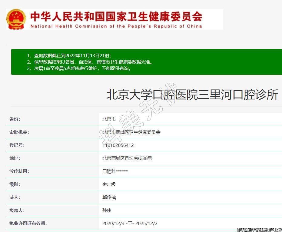Select the legal representative name 郭传瑸
This screenshot has width=282, height=232.
109,197
